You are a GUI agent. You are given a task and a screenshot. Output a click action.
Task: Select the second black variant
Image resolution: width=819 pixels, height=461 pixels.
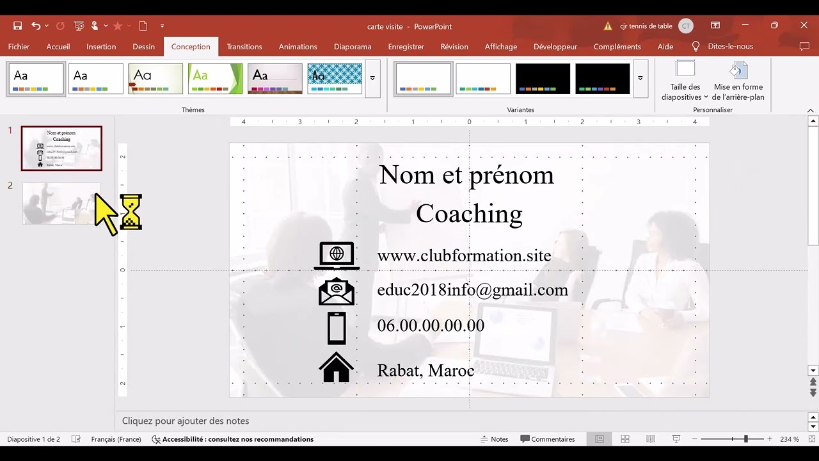click(x=603, y=79)
